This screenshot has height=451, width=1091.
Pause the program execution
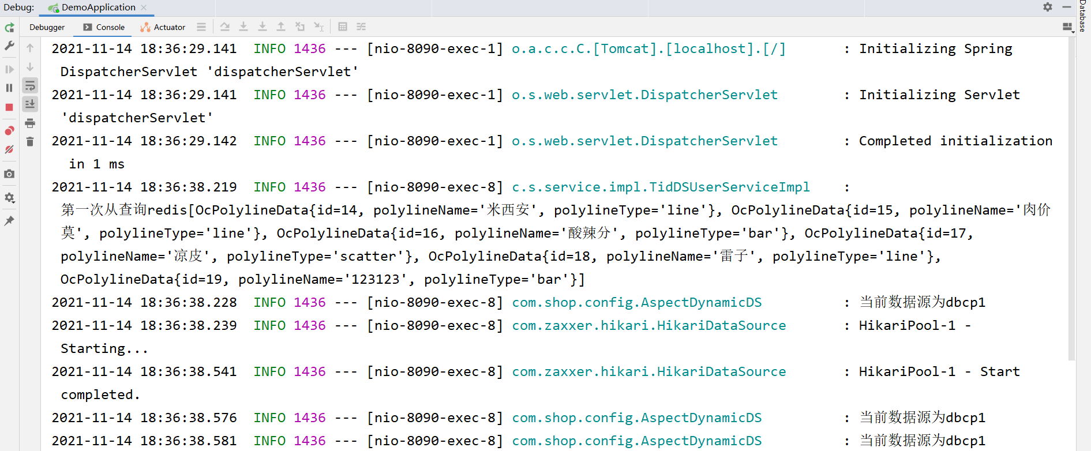click(x=9, y=88)
